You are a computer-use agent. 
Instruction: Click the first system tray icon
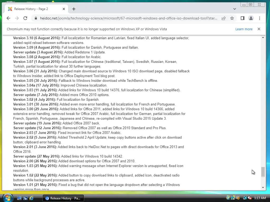(228, 198)
